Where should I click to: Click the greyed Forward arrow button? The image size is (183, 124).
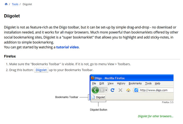[102, 90]
